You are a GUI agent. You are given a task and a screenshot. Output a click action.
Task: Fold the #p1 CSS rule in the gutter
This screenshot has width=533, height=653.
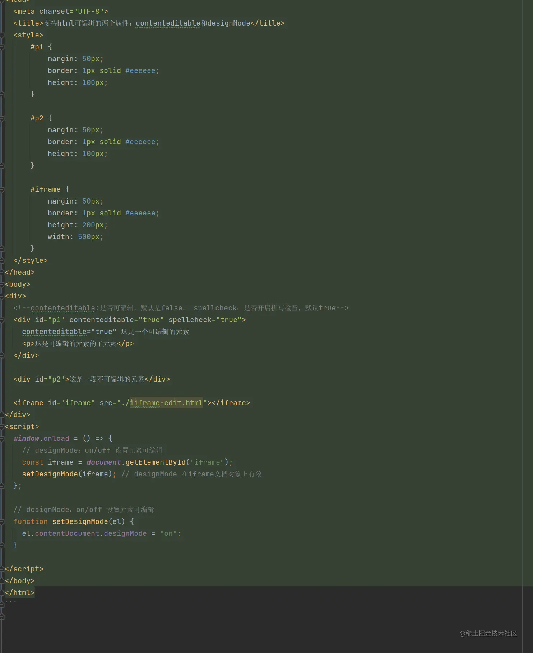pos(2,47)
